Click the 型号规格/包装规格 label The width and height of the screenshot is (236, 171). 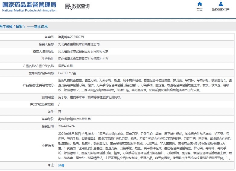41,73
